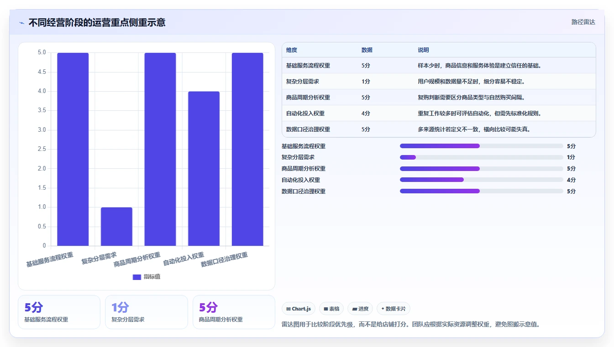Click the description starting 重复工作较多时

click(479, 114)
